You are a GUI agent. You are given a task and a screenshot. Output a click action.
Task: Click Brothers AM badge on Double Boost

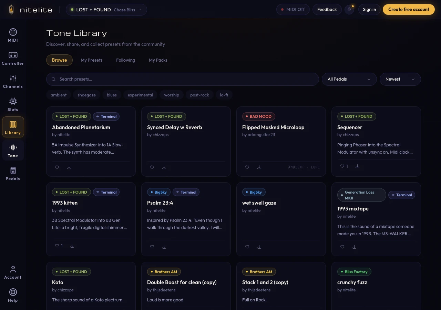point(164,272)
